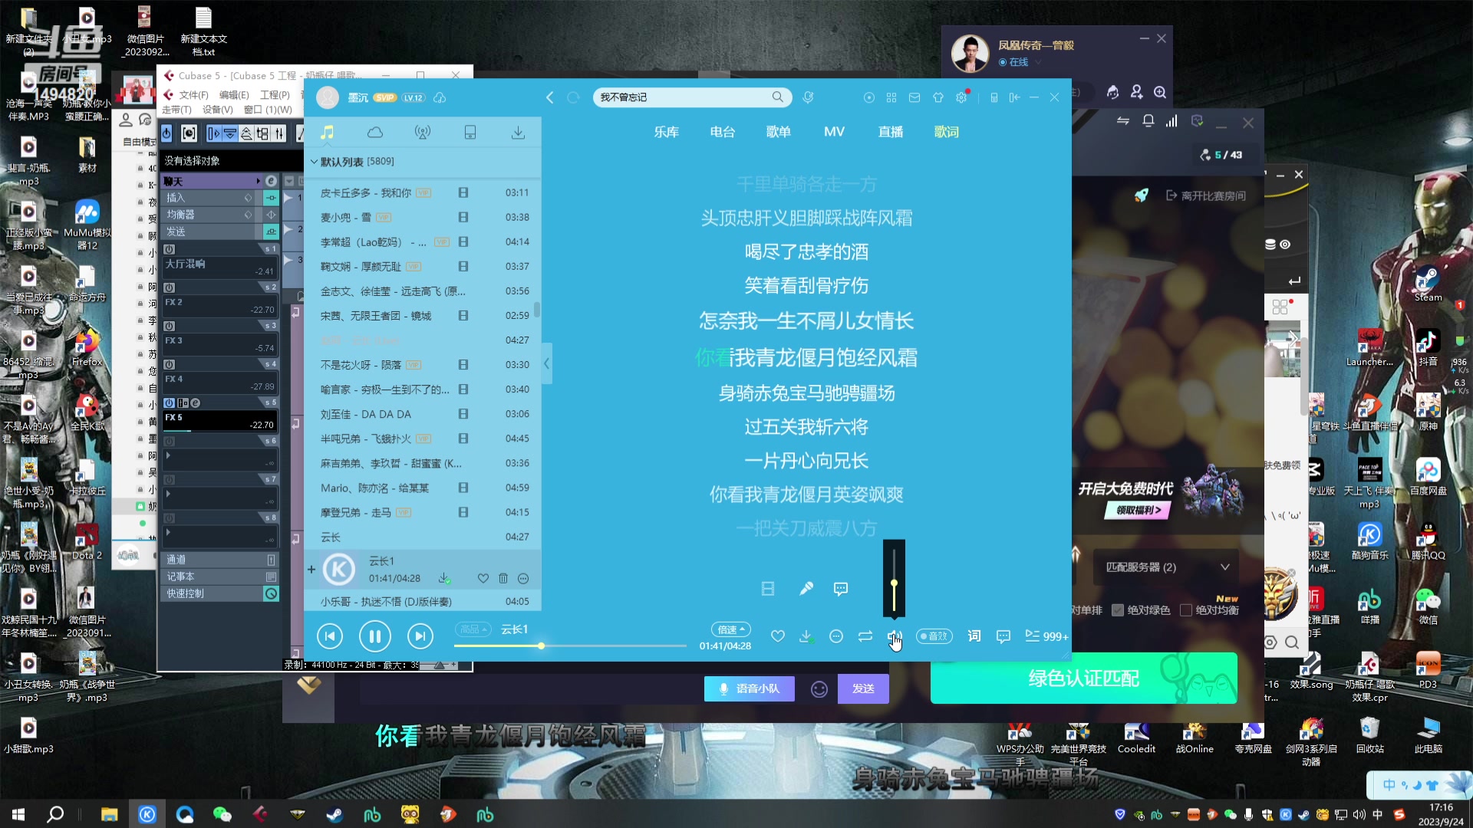Toggle send slot s5 FX 5 power button
Viewport: 1473px width, 828px height.
coord(170,402)
